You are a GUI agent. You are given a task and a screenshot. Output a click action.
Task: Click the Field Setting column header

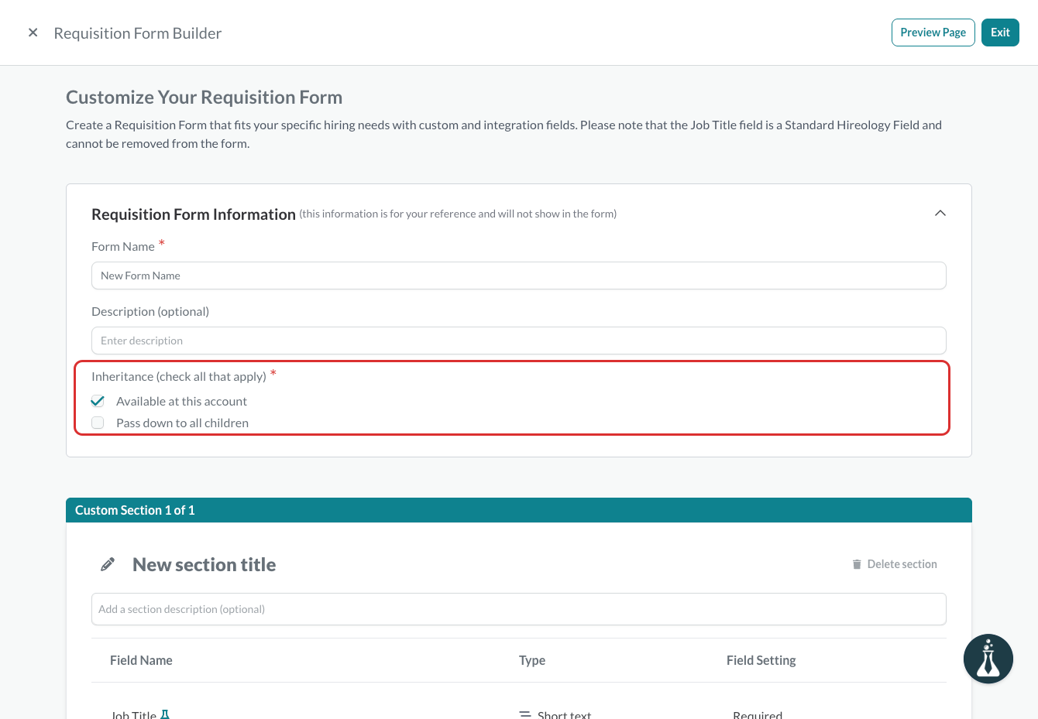coord(761,660)
